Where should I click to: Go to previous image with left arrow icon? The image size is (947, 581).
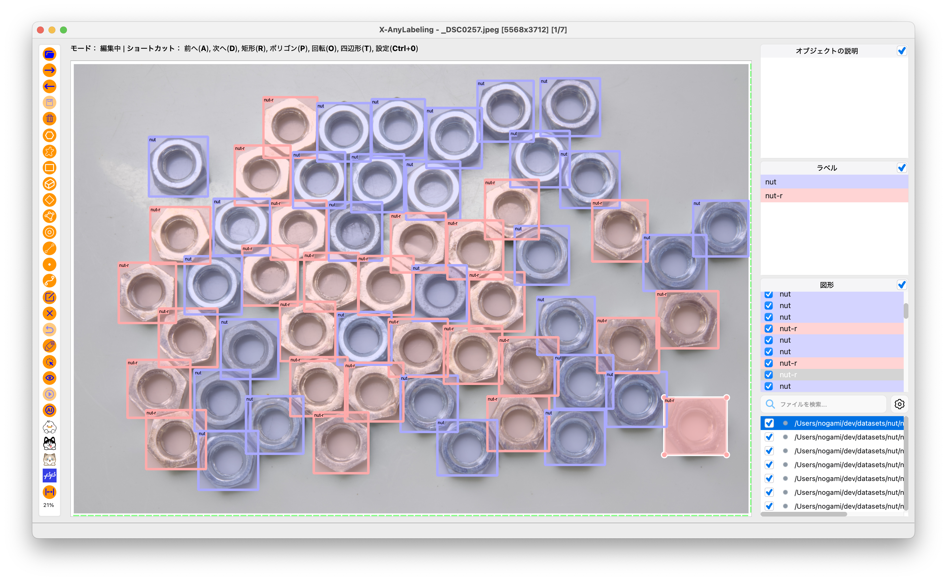[x=50, y=86]
